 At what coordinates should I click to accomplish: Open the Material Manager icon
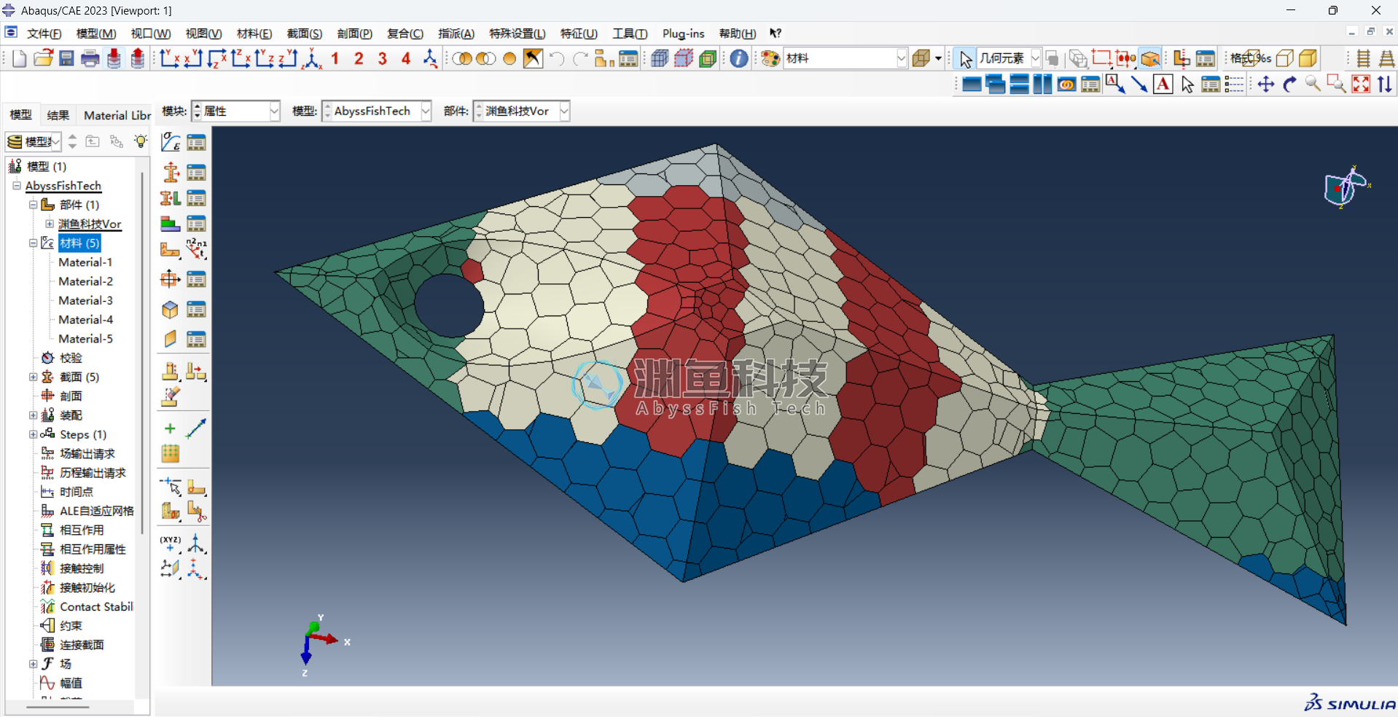[x=196, y=142]
